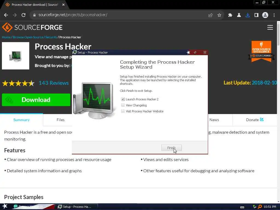
Task: Click the taskbar start star icon
Action: pyautogui.click(x=5, y=206)
